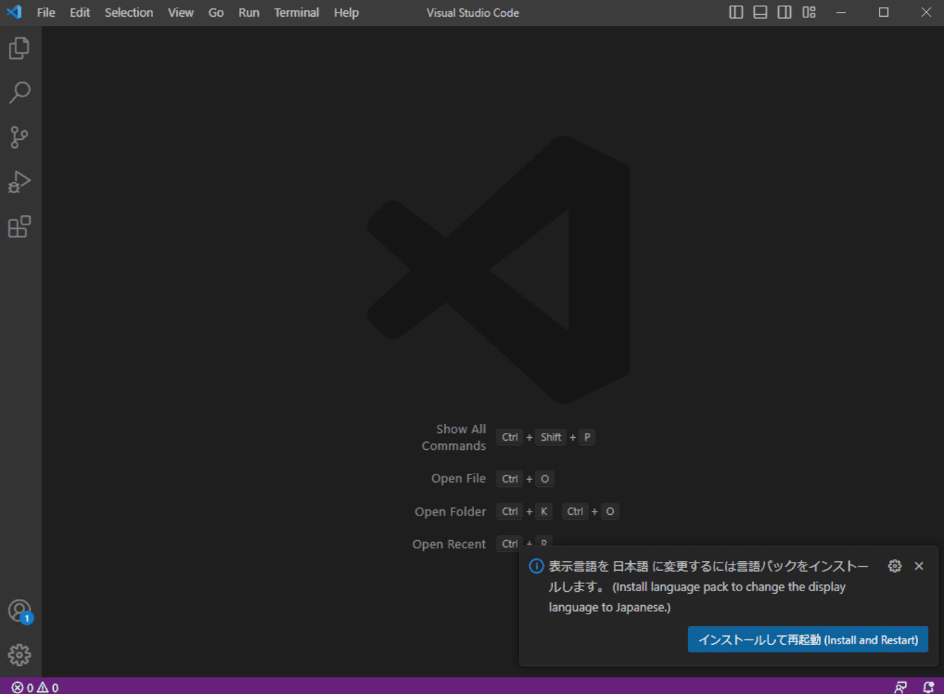Open the Run menu
The height and width of the screenshot is (694, 944).
point(249,13)
